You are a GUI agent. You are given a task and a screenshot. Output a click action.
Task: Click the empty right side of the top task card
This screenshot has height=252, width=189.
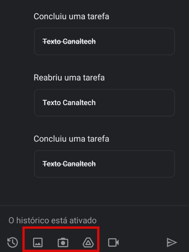click(x=135, y=41)
